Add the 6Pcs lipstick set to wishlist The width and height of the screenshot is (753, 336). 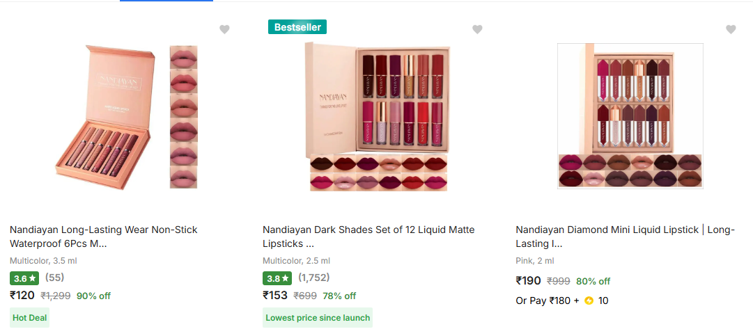[x=224, y=29]
